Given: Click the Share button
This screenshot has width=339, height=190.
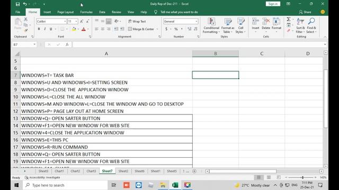Looking at the screenshot, I should coord(305,12).
